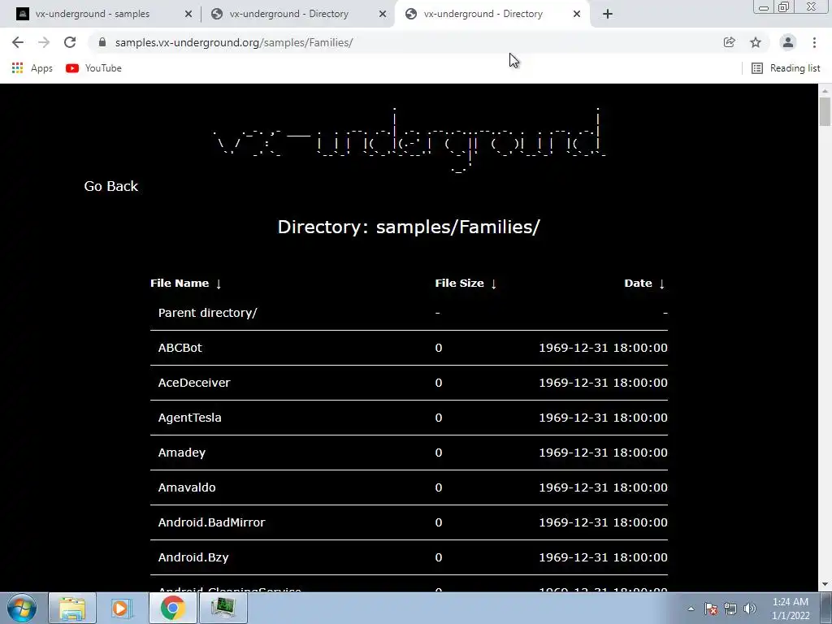
Task: Sort by Date arrow
Action: [x=661, y=284]
